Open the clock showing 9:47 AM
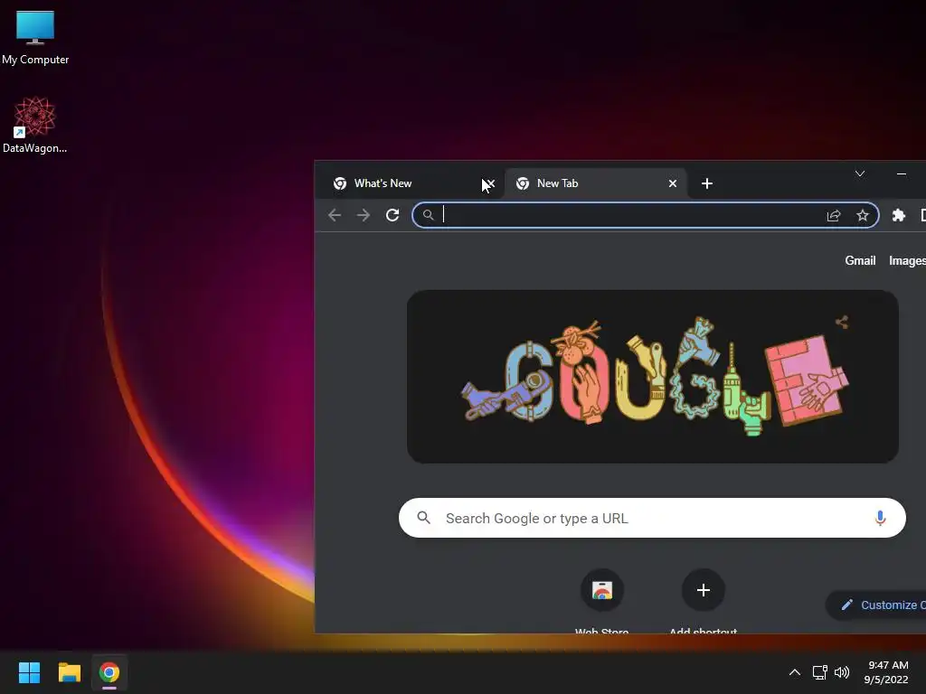 (886, 672)
